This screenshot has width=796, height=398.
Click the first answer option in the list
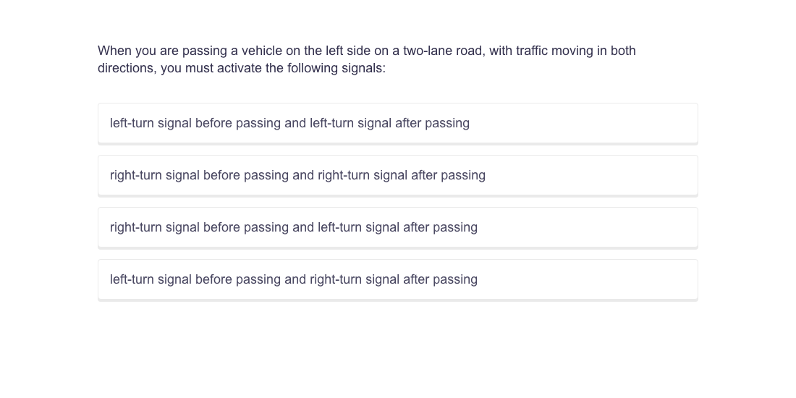pyautogui.click(x=397, y=123)
